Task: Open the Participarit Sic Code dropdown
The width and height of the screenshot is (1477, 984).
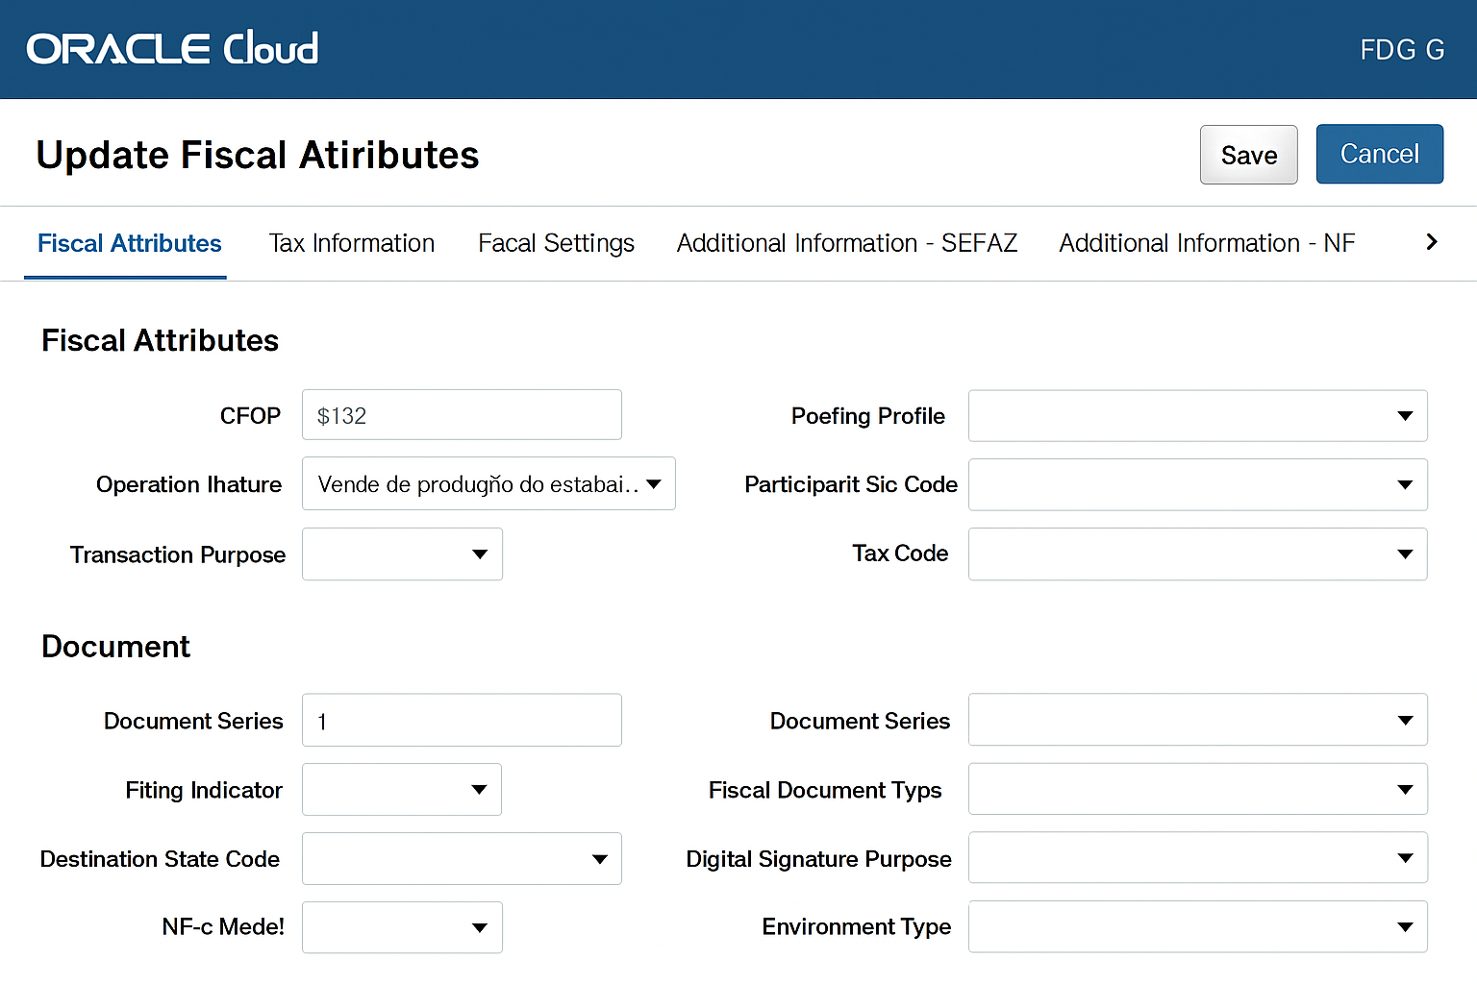Action: pyautogui.click(x=1197, y=484)
